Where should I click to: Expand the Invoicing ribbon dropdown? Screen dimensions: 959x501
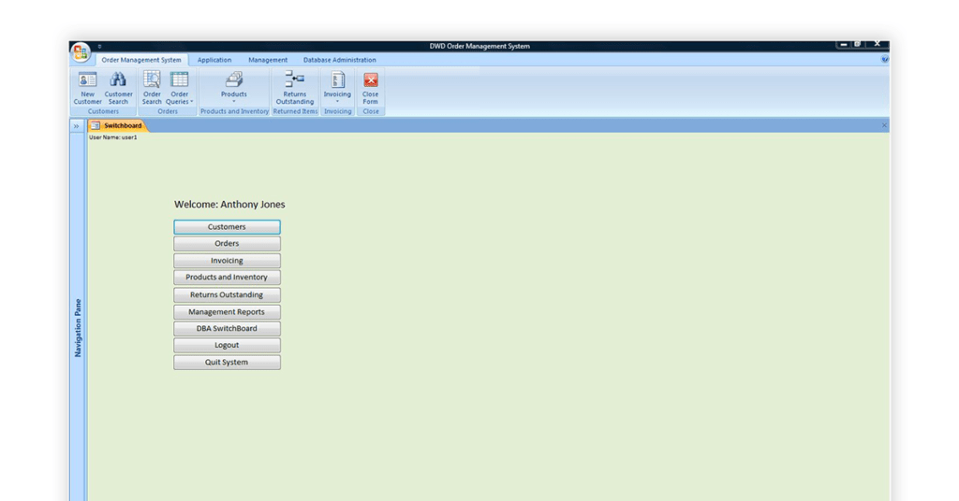(337, 98)
